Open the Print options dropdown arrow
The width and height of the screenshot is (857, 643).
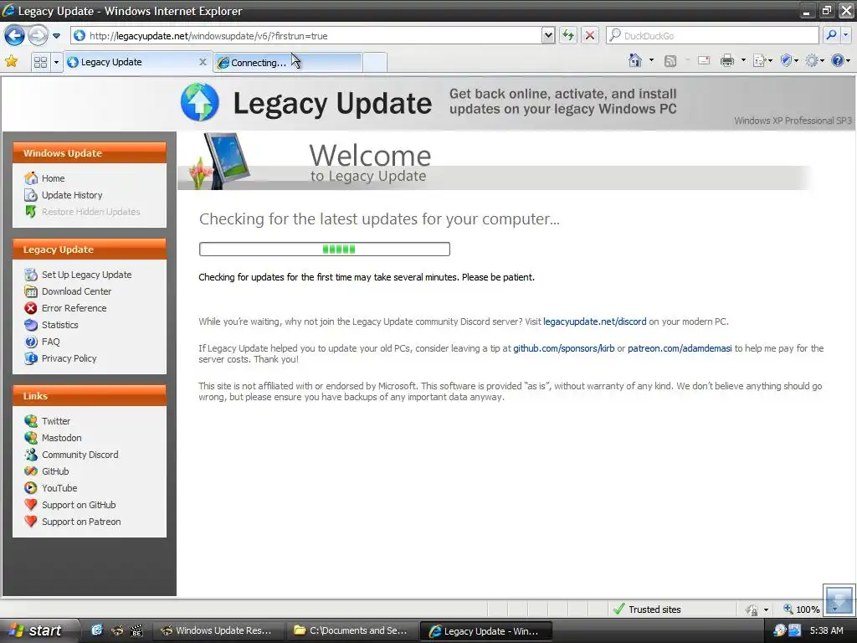point(743,60)
